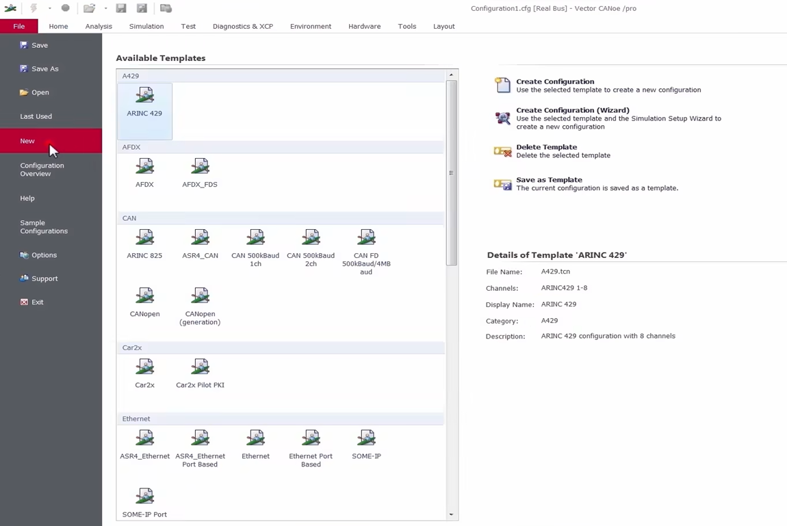Click the first save disk icon in title bar
This screenshot has height=526, width=787.
[x=121, y=8]
